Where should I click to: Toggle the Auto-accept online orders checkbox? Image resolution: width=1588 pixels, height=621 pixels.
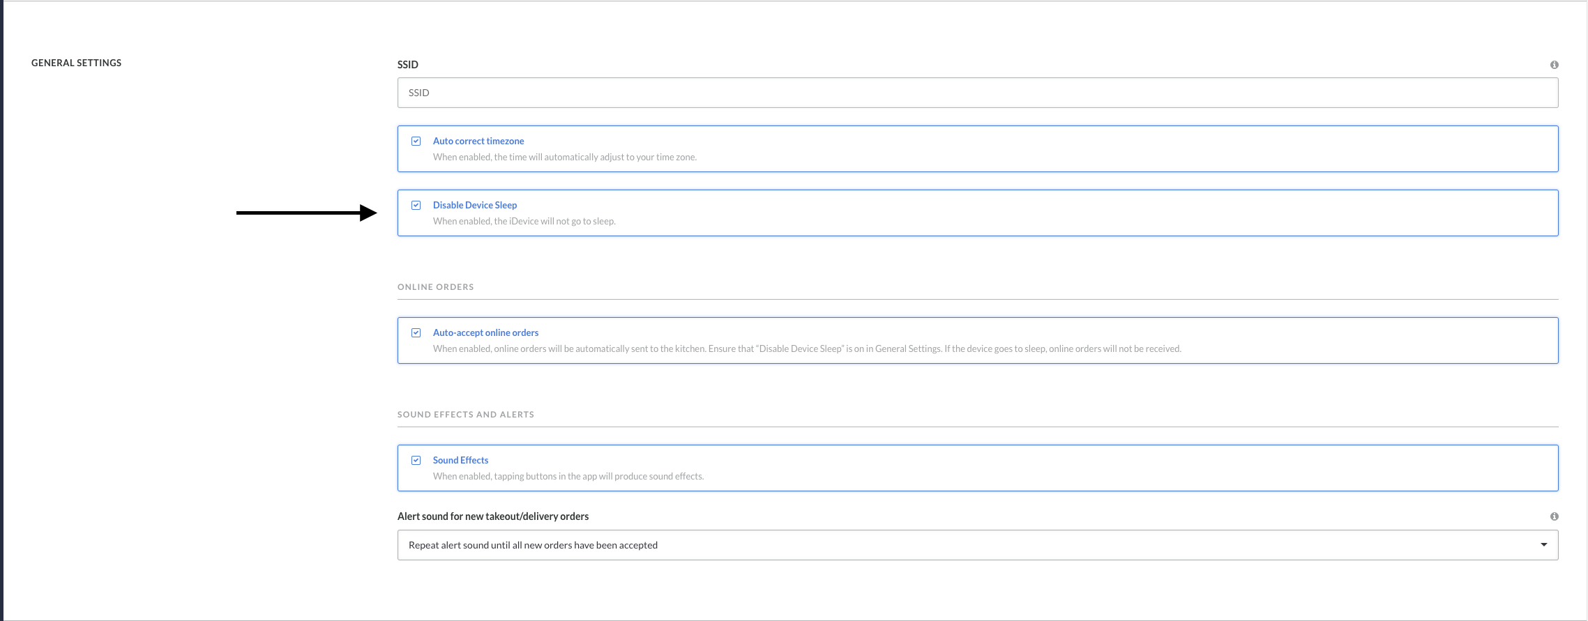[x=416, y=332]
